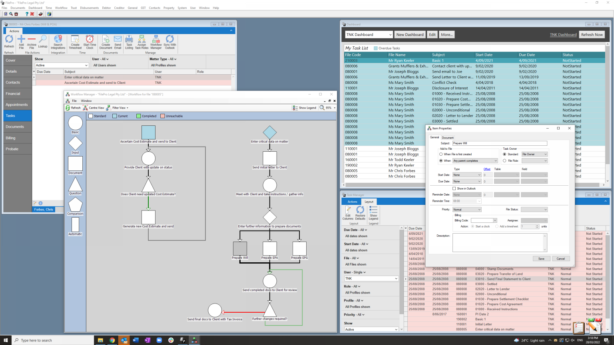Click the Archive File icon

tap(32, 42)
